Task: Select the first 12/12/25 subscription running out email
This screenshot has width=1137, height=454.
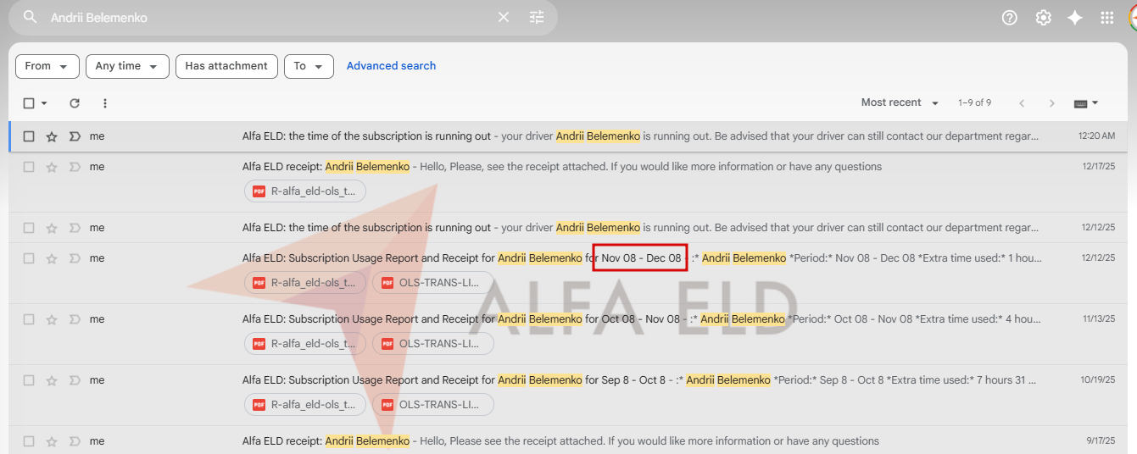Action: coord(29,228)
